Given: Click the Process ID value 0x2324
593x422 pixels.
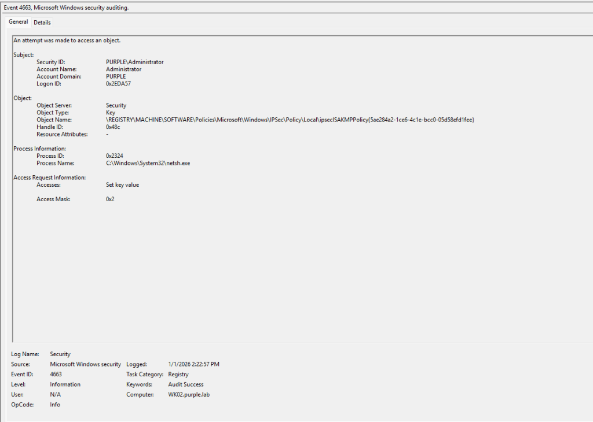Looking at the screenshot, I should point(116,156).
